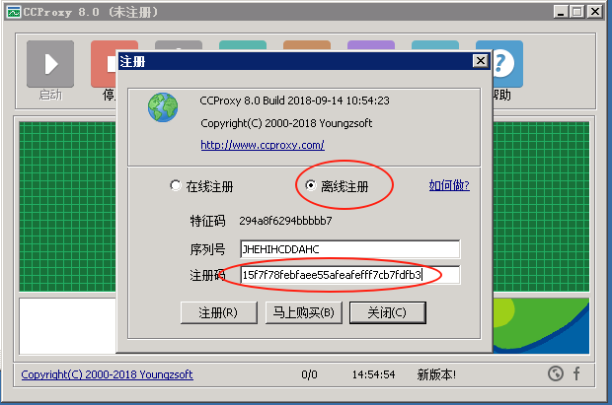Click the Close (关闭(C)) button

click(x=388, y=312)
